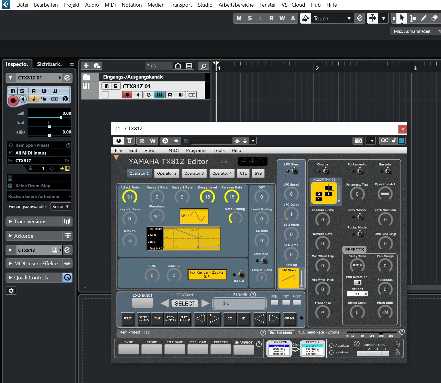Click the next program right arrow
441x383 pixels.
point(205,303)
